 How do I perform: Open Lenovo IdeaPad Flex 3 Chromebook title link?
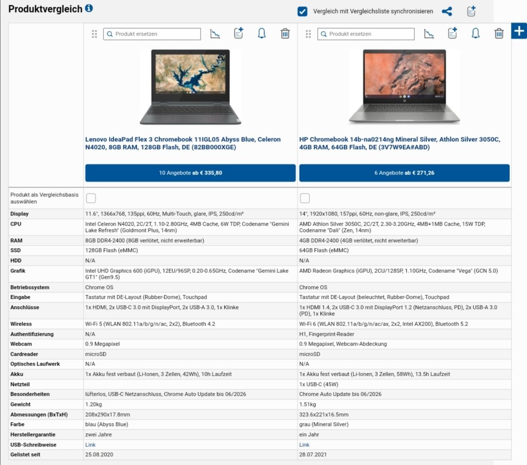[x=183, y=143]
